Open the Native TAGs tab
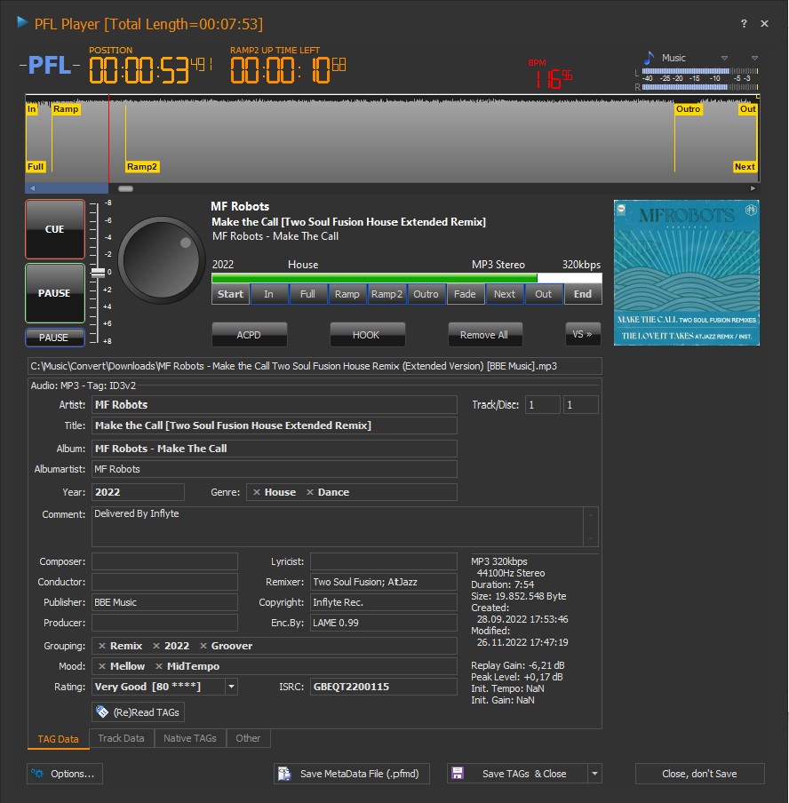 [189, 738]
